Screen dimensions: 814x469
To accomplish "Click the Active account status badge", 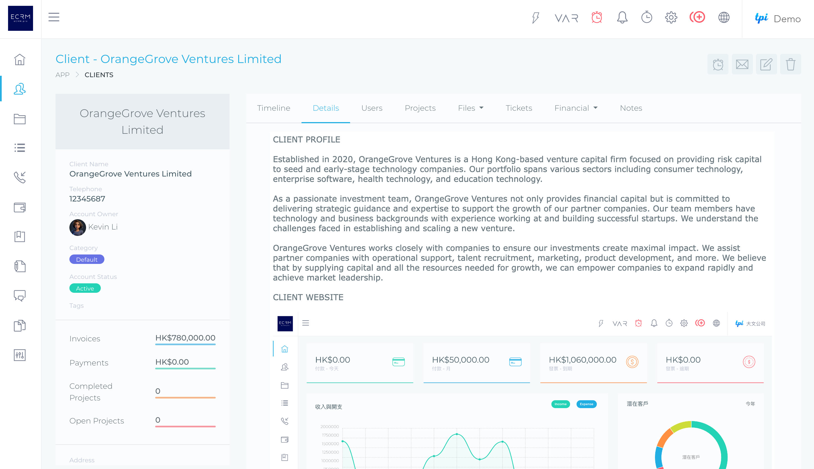I will tap(85, 288).
